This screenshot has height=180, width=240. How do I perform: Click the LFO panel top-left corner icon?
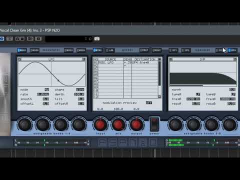click(20, 59)
